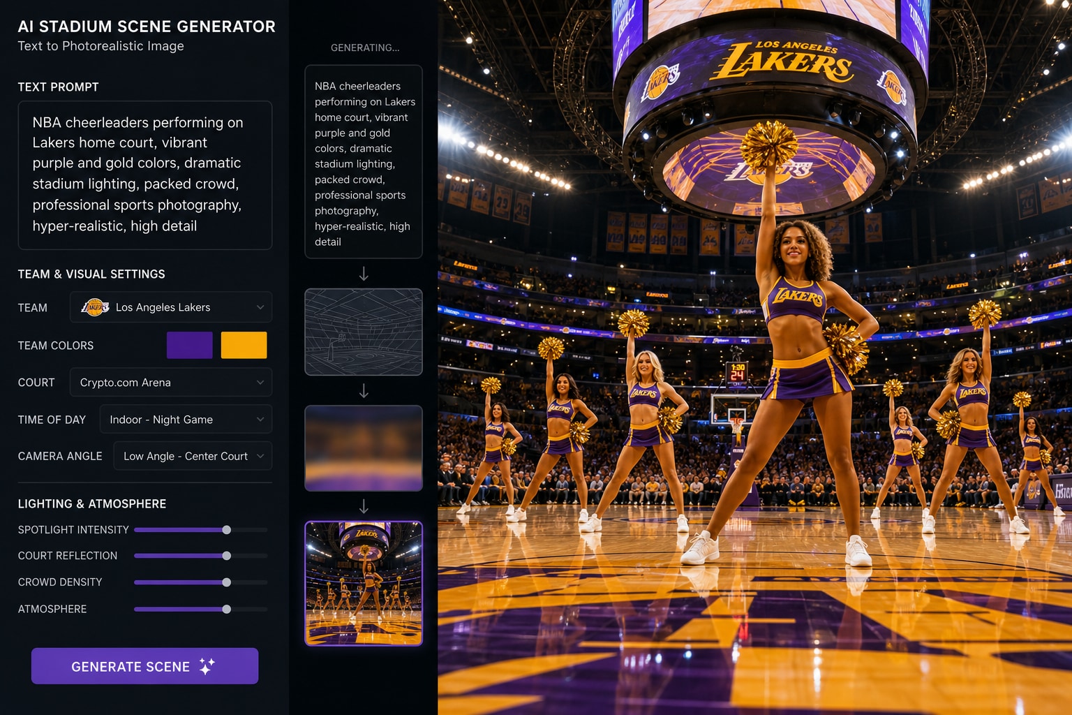
Task: Click the chevron arrow on the Court dropdown
Action: pos(260,383)
